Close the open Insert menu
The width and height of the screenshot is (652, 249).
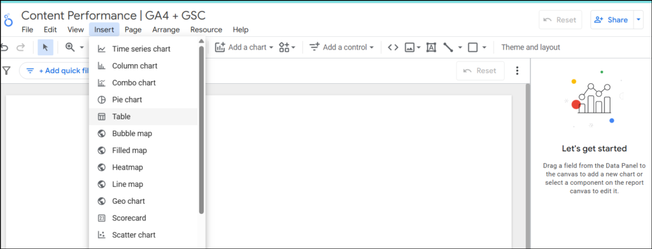[104, 29]
